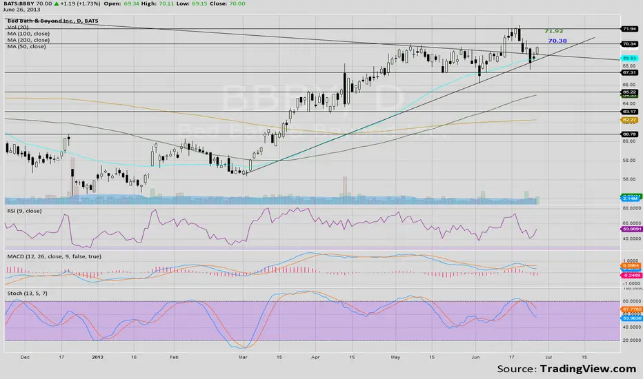Click the Jun label on time axis
This screenshot has height=379, width=643.
(475, 357)
